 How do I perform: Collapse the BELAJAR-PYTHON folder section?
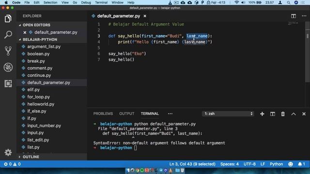click(x=40, y=40)
